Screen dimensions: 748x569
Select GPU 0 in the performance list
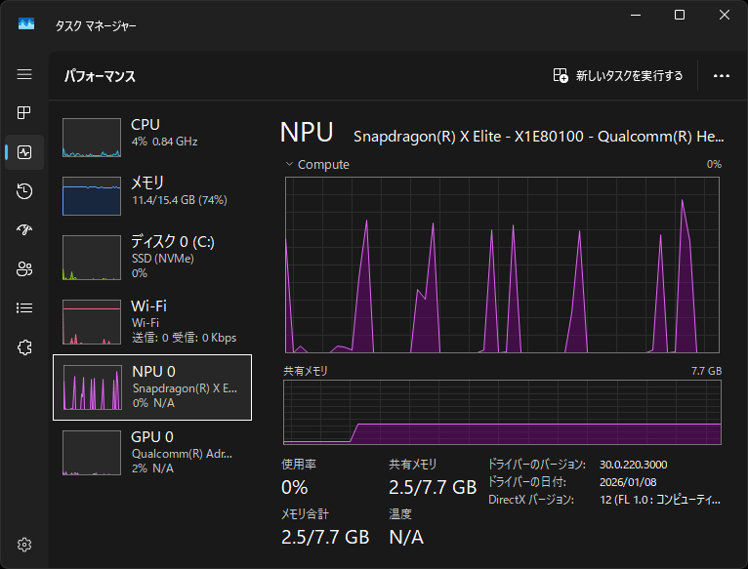(152, 452)
